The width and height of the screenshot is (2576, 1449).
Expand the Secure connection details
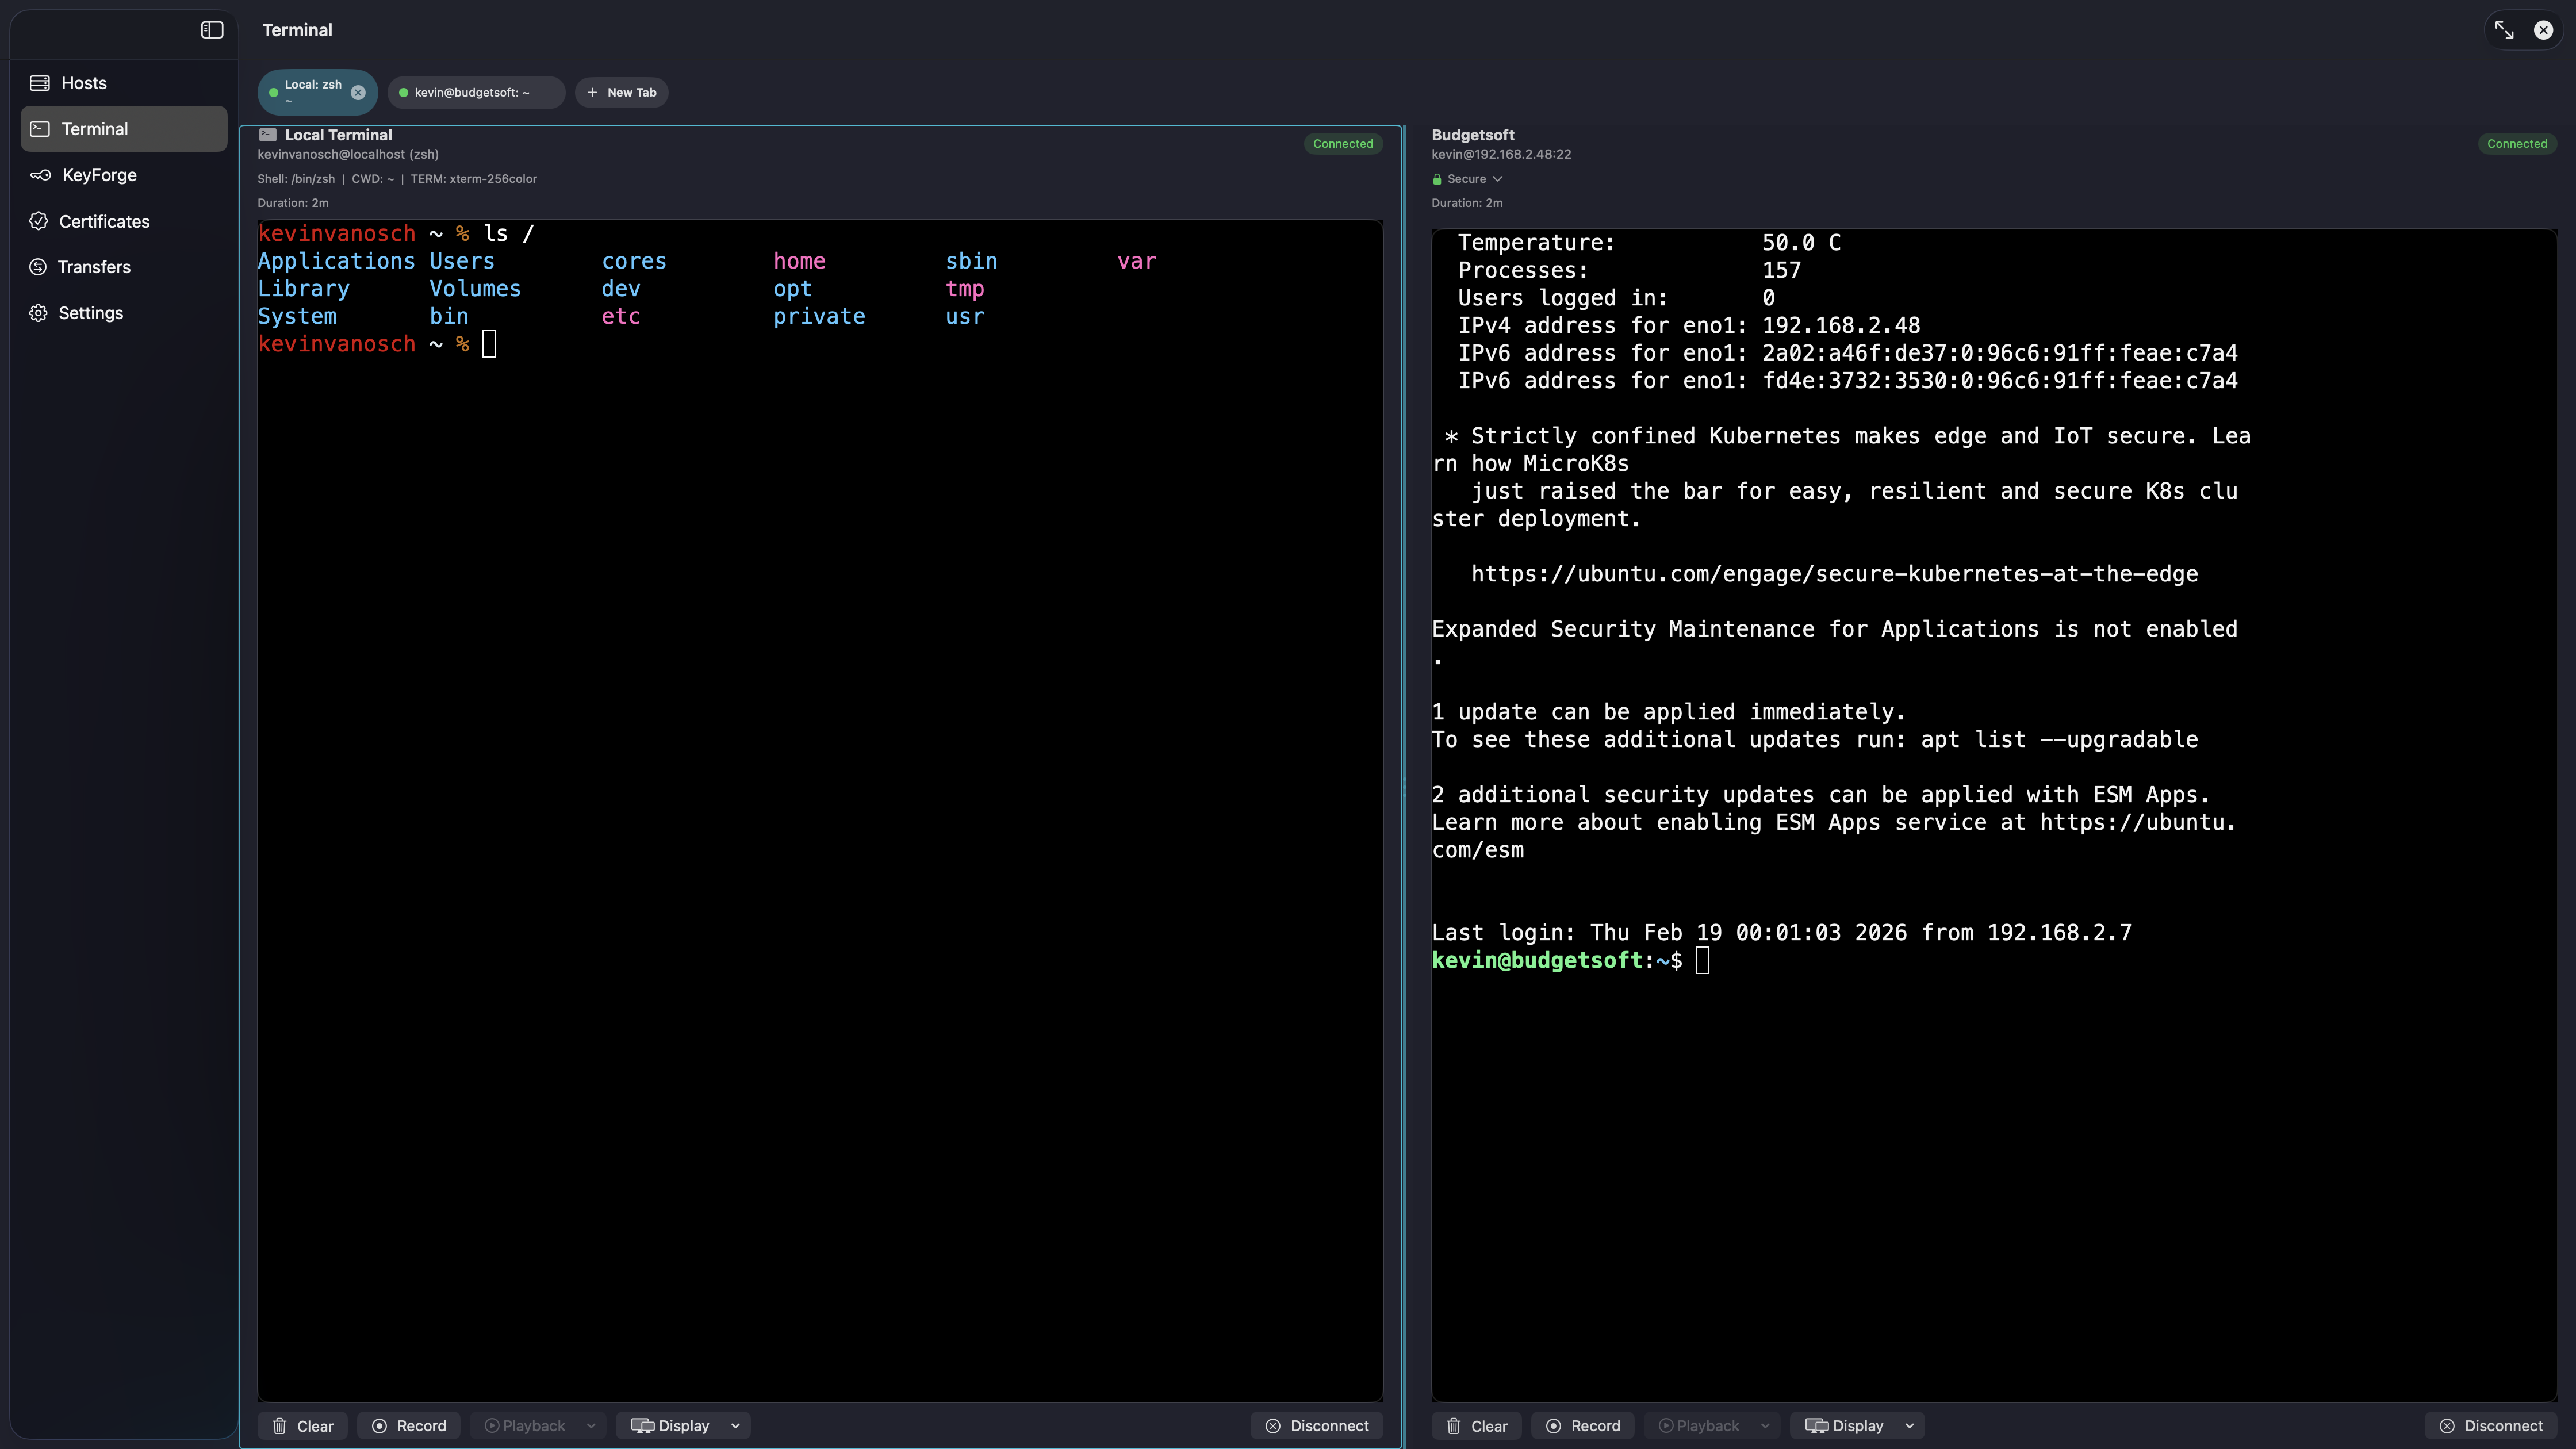1467,178
